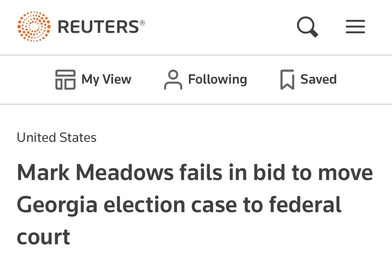The width and height of the screenshot is (392, 257).
Task: Open the United States section link
Action: tap(57, 138)
